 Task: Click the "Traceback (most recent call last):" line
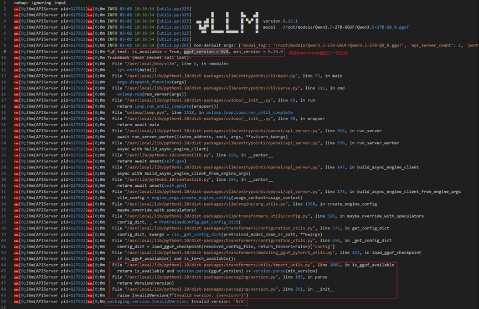(149, 57)
